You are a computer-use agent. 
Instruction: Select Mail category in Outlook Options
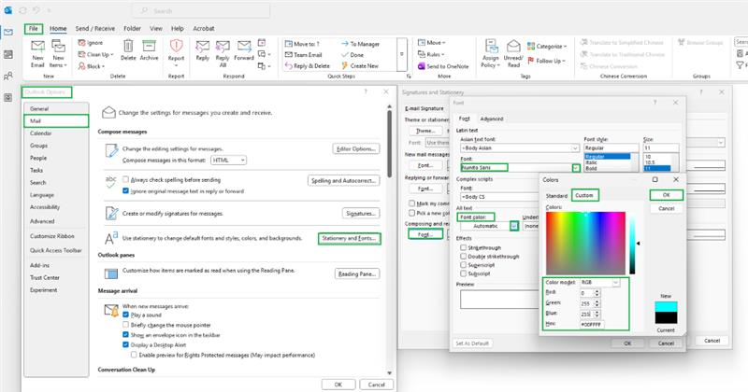[x=56, y=121]
